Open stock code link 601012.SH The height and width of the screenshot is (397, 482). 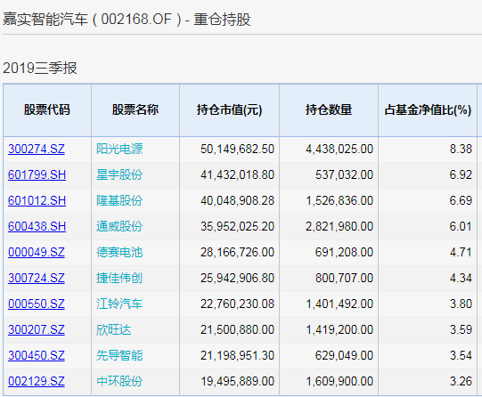[x=37, y=201]
